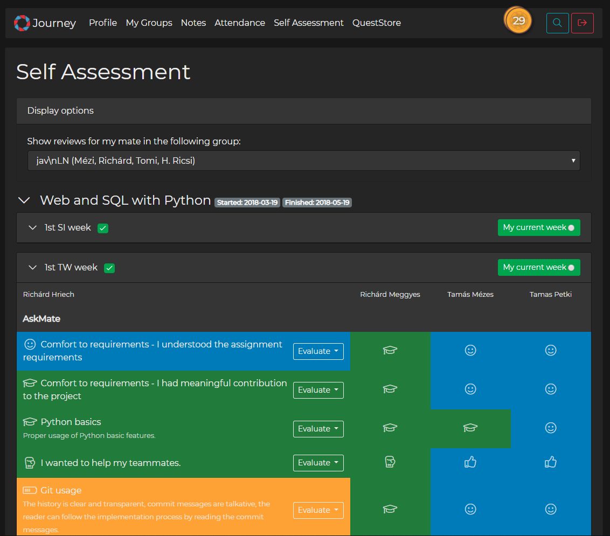Click the coin counter showing 29
The height and width of the screenshot is (536, 610).
[518, 20]
